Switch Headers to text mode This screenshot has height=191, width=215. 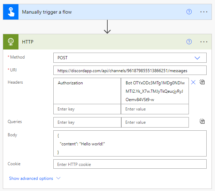point(202,82)
